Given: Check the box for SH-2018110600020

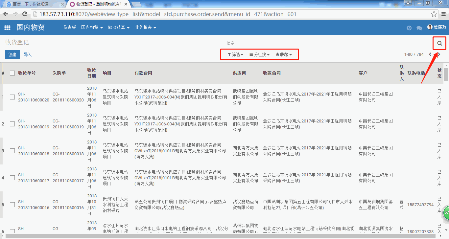Looking at the screenshot, I should click(12, 97).
